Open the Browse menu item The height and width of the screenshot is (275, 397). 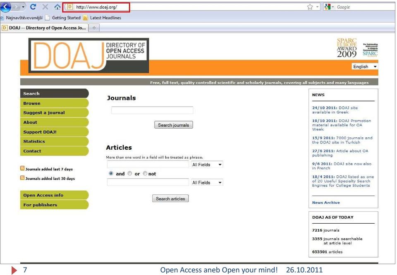(55, 103)
